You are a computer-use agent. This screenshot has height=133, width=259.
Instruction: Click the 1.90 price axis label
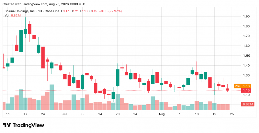tap(246, 16)
